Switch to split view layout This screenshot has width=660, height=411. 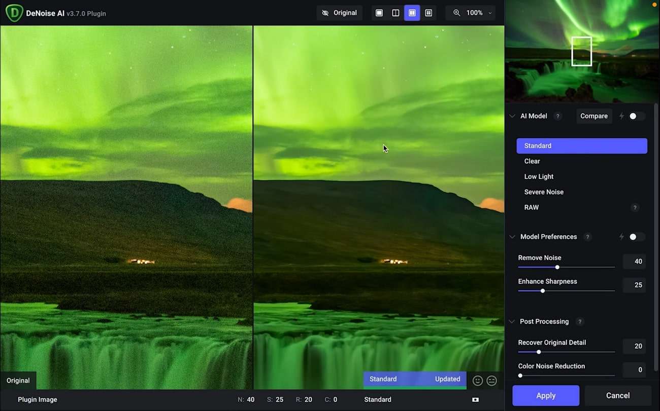tap(395, 13)
